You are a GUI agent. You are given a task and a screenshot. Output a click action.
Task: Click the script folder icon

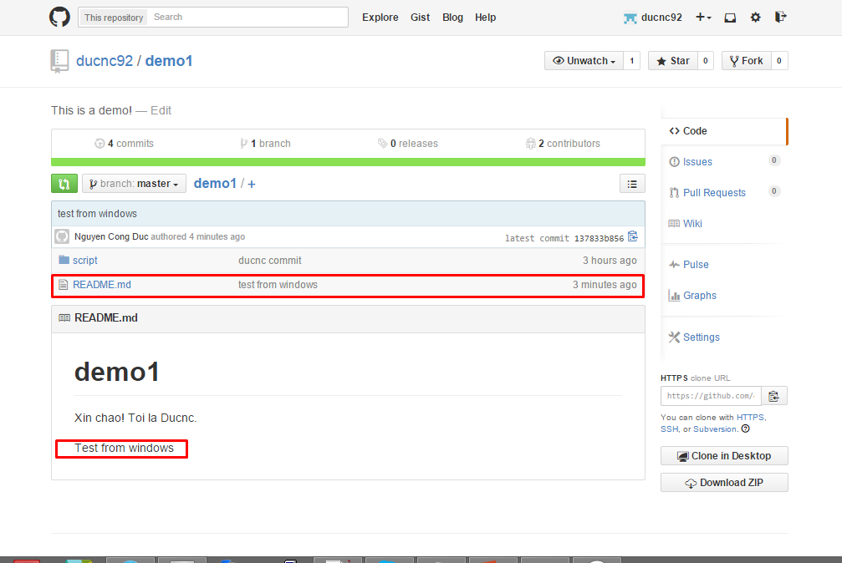(x=64, y=260)
